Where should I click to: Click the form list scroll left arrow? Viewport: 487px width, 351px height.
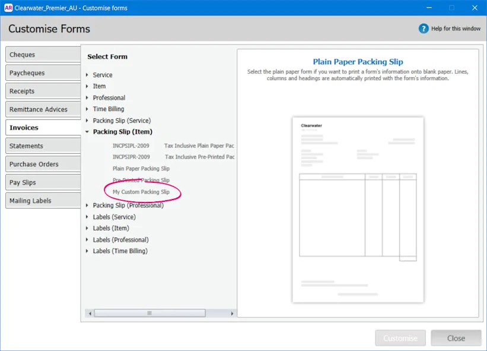90,314
